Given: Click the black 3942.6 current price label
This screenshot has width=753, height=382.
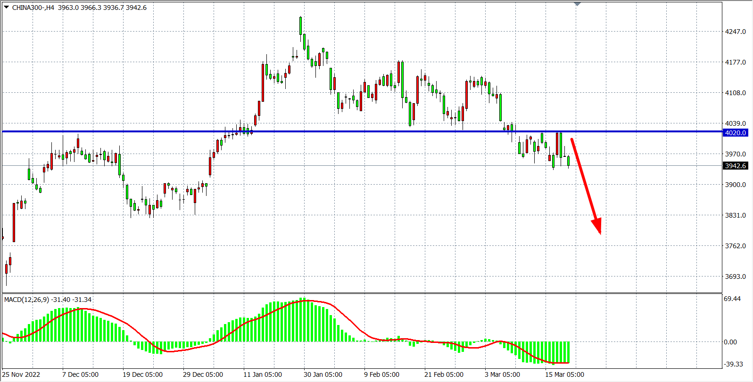Looking at the screenshot, I should 735,166.
